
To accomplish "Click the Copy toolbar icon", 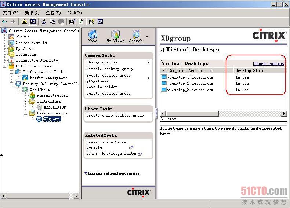I will tap(52, 22).
